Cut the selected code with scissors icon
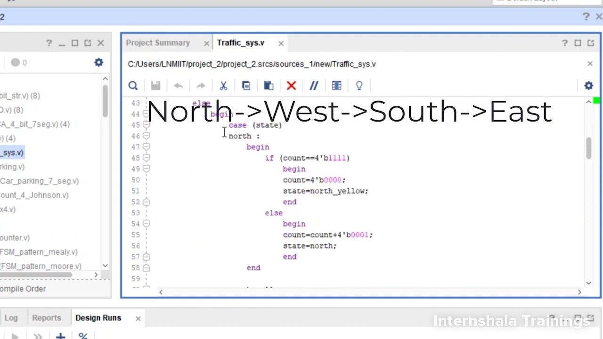This screenshot has height=339, width=603. coord(223,86)
